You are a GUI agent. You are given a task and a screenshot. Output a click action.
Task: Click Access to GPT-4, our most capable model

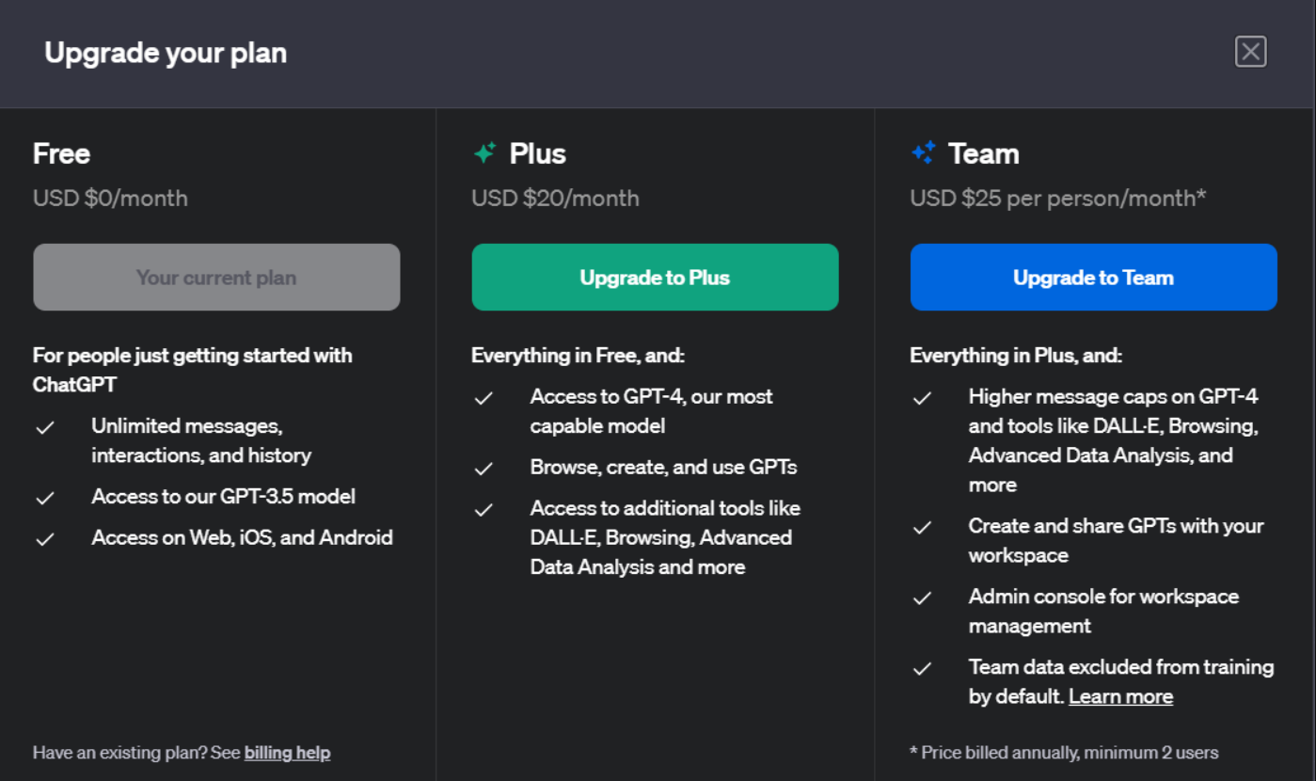coord(652,411)
